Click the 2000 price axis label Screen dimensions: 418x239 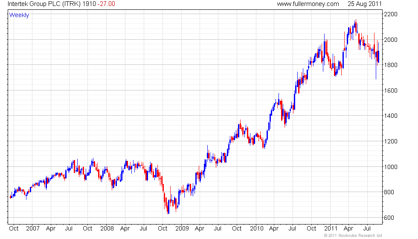pyautogui.click(x=391, y=40)
